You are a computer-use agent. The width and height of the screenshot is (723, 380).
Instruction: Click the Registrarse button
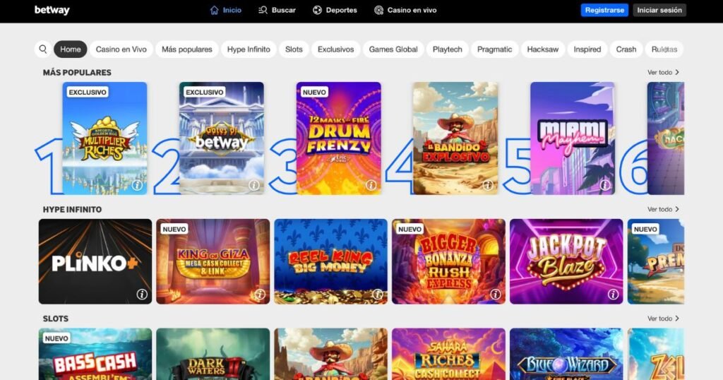[604, 10]
